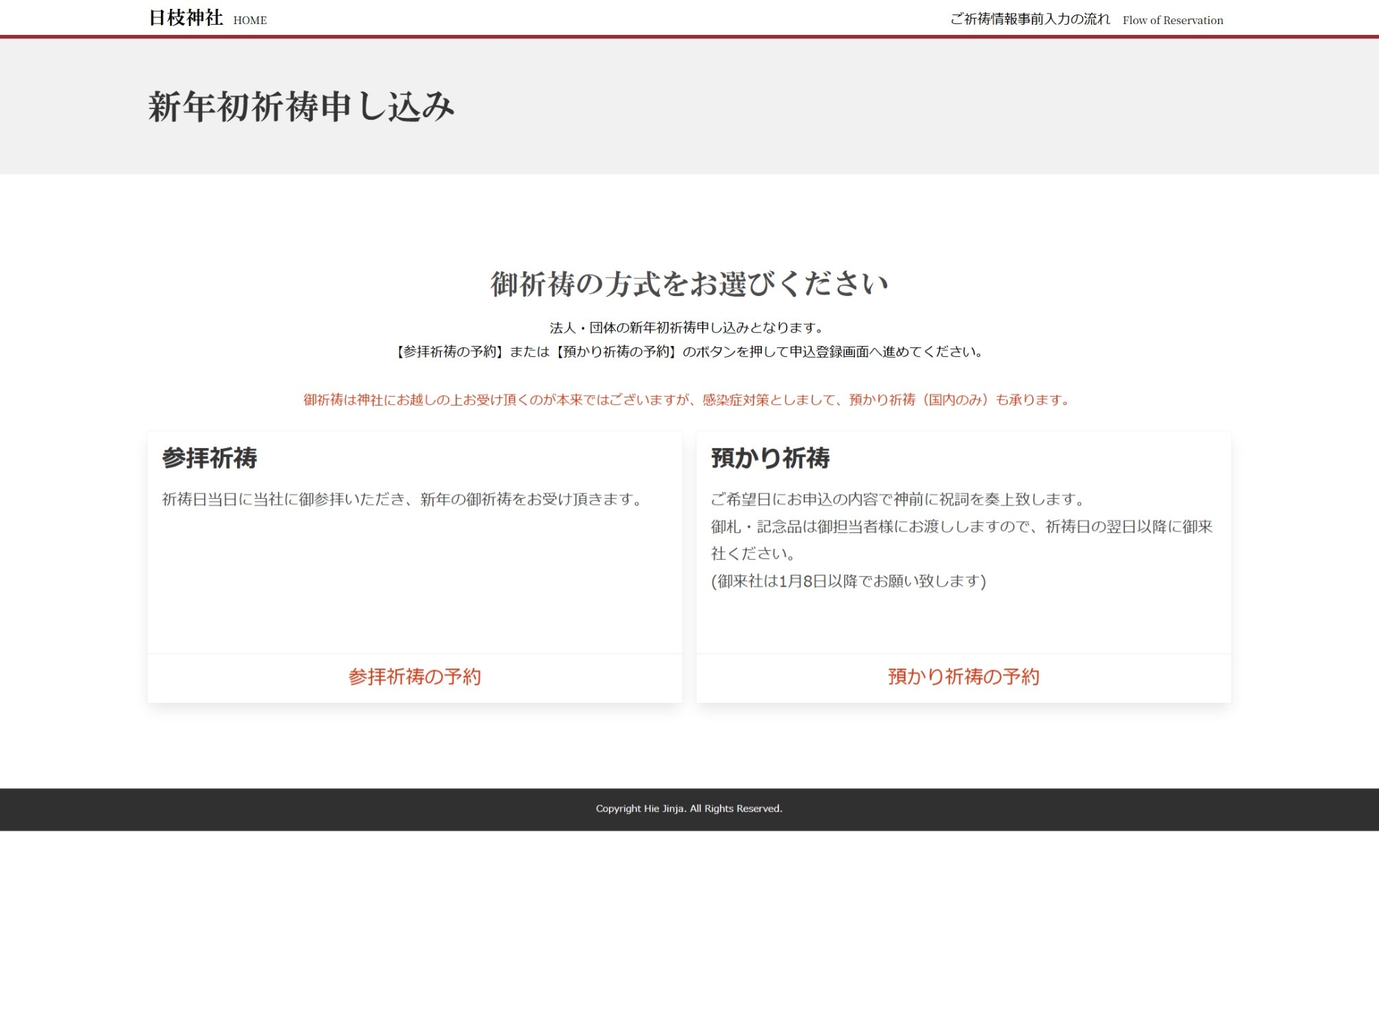This screenshot has height=1011, width=1379.
Task: Click the 日枝神社 site logo
Action: coord(186,18)
